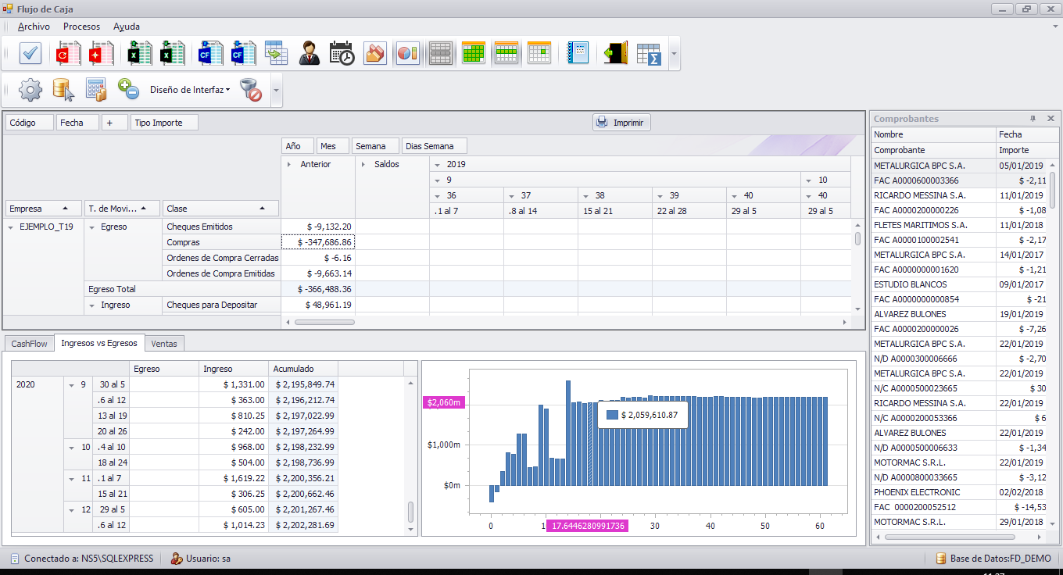Click the database with cursor icon
The height and width of the screenshot is (575, 1063).
pos(63,90)
